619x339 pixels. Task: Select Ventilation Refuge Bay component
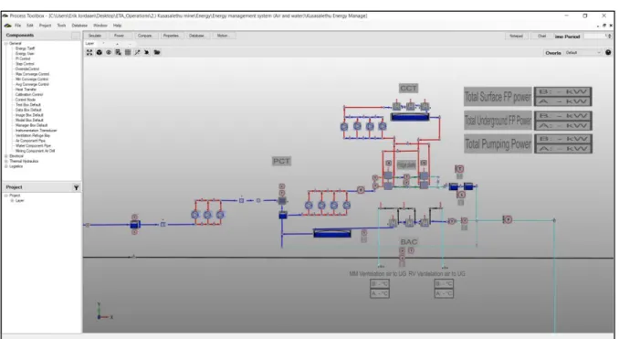coord(33,135)
